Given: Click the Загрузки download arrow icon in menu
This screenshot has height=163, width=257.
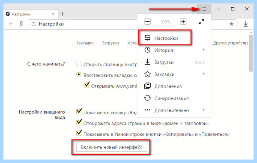Looking at the screenshot, I should point(147,62).
